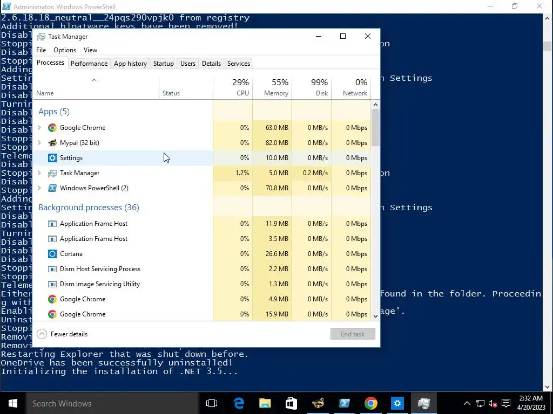553x414 pixels.
Task: Sort processes by Name column header
Action: (x=96, y=87)
